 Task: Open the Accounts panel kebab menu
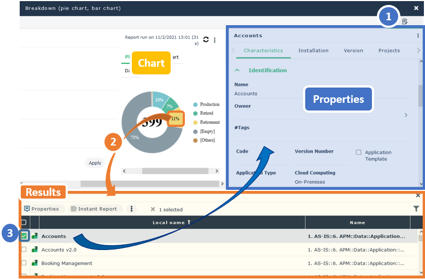coord(418,36)
